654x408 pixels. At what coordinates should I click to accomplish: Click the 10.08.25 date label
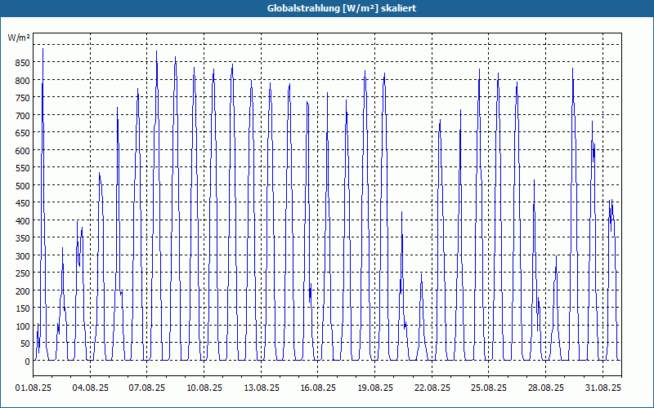click(204, 388)
